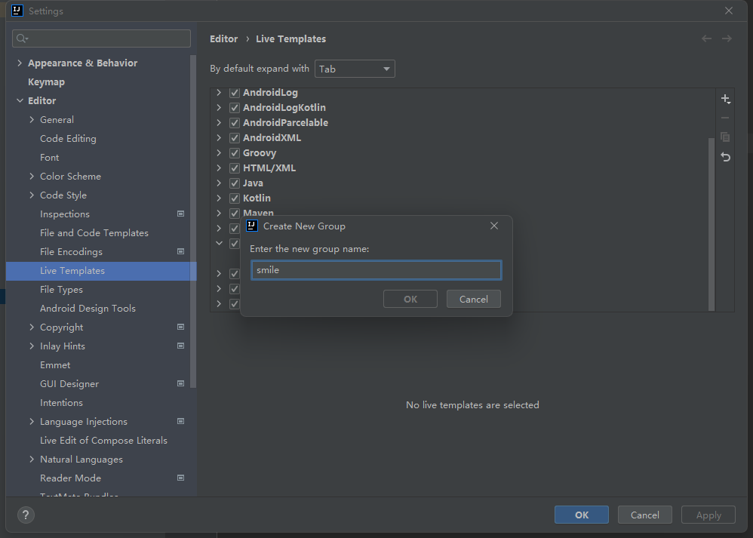Expand the Kotlin template group
The image size is (753, 538).
(x=219, y=198)
